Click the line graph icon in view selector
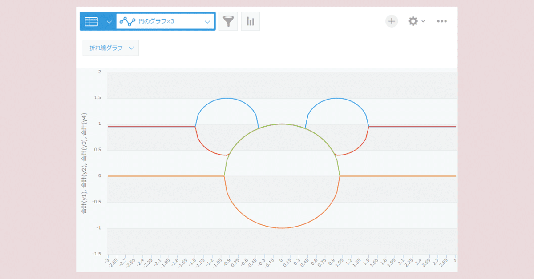This screenshot has width=534, height=279. tap(127, 21)
